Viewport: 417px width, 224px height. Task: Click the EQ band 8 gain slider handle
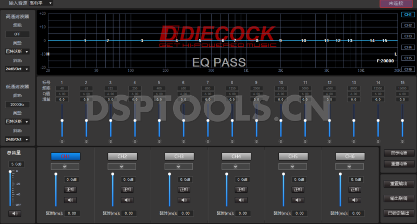[232, 121]
